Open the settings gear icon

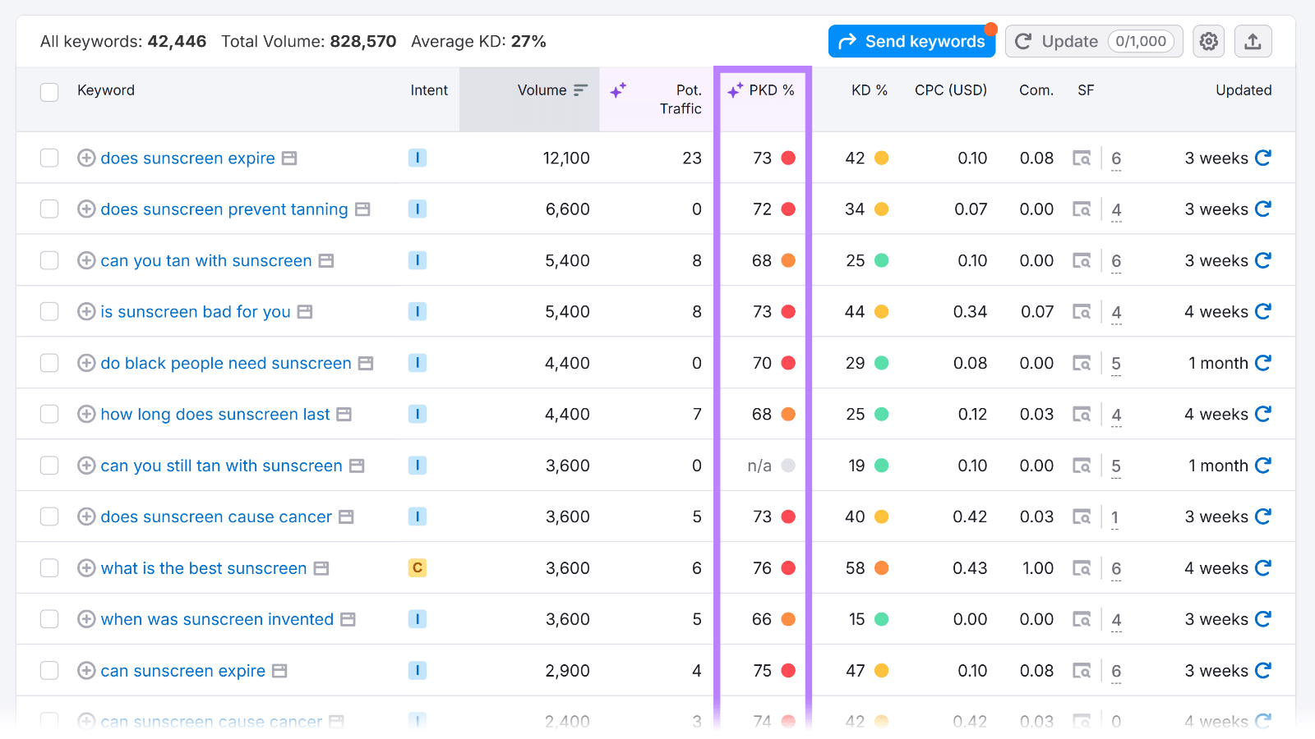[1208, 41]
